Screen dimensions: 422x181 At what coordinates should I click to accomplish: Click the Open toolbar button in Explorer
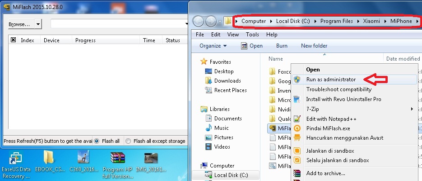252,46
